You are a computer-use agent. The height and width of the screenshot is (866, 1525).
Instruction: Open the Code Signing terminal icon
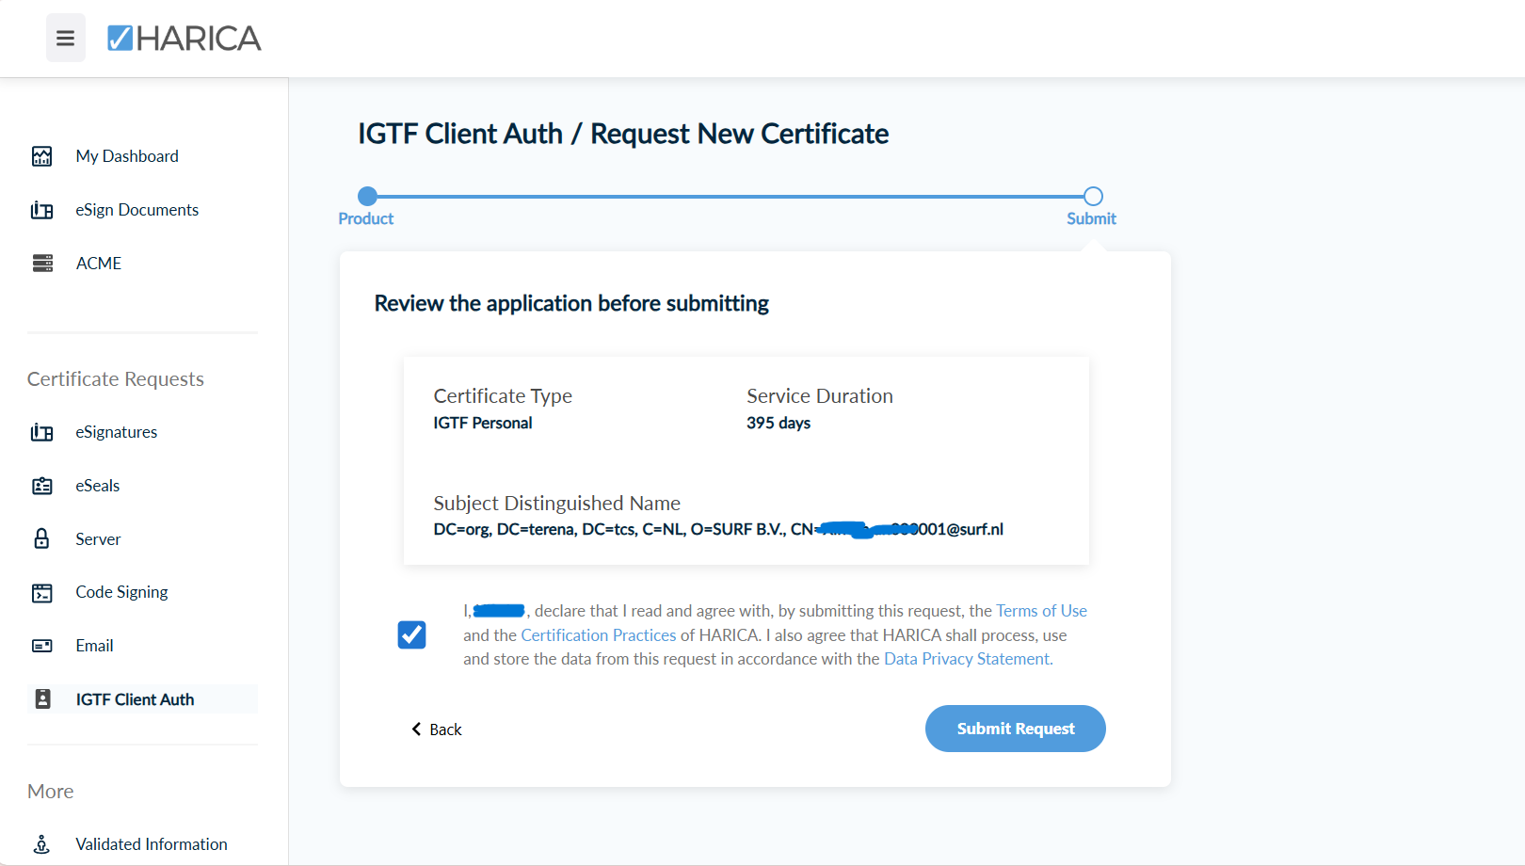click(42, 592)
